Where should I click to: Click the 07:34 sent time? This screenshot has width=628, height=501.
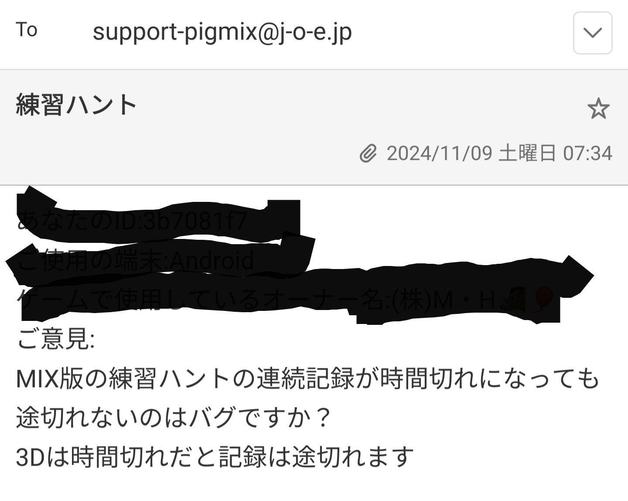588,153
